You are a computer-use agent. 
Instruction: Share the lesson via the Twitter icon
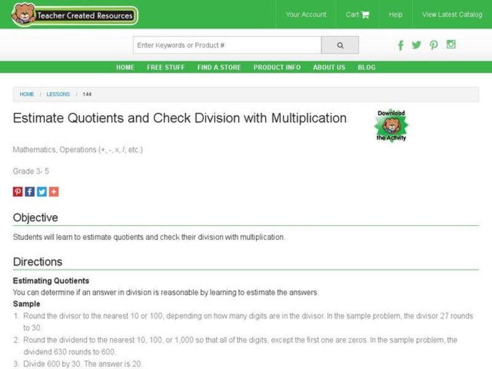coord(41,191)
